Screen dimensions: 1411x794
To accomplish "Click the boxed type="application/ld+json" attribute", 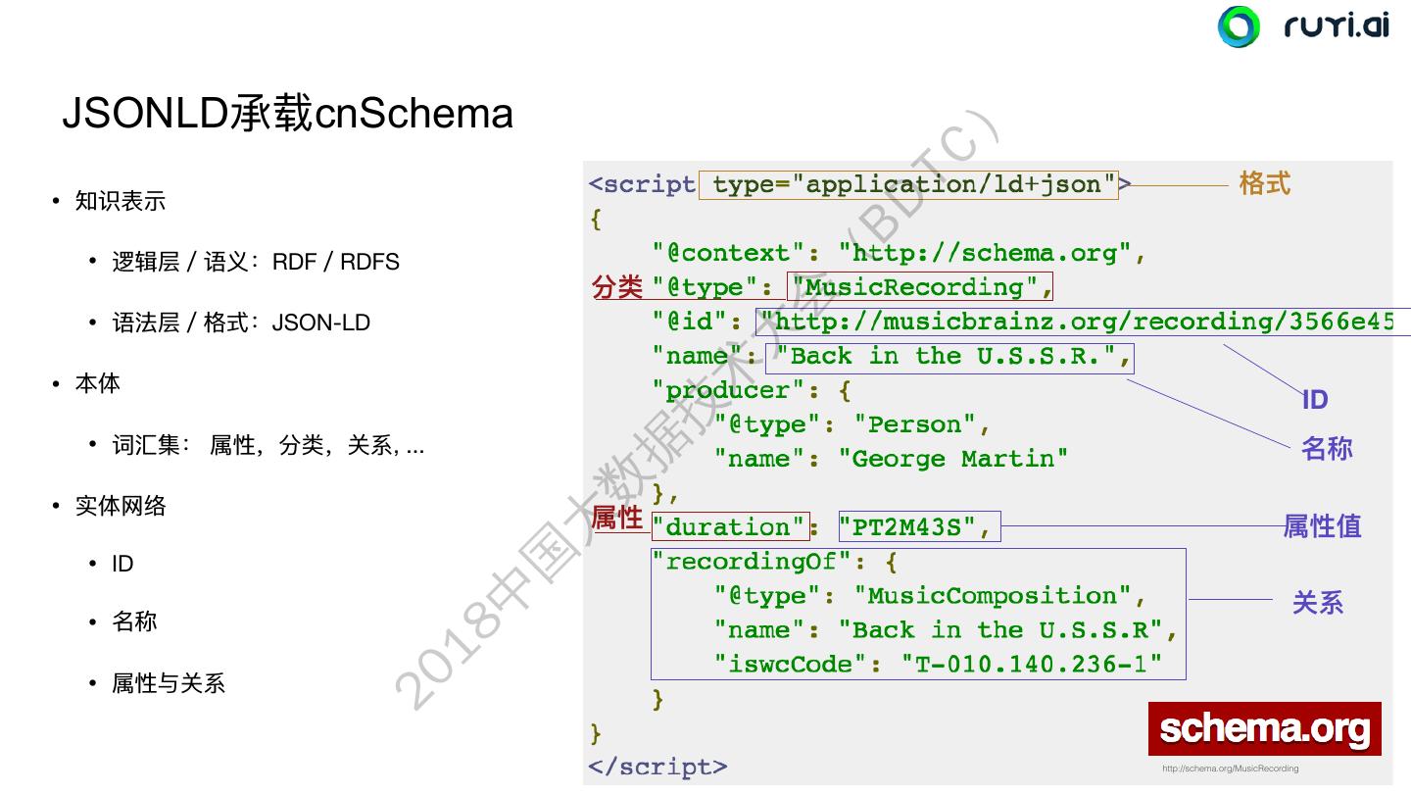I will point(908,184).
